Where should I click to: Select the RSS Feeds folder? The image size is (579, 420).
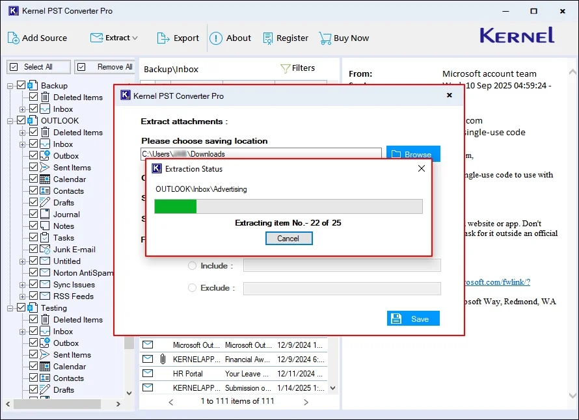[x=73, y=296]
